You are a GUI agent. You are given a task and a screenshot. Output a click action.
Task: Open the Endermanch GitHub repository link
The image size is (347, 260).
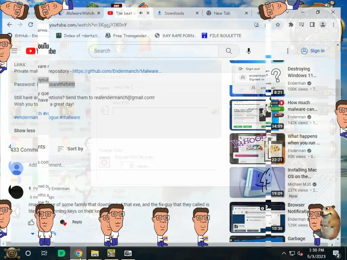click(x=117, y=71)
